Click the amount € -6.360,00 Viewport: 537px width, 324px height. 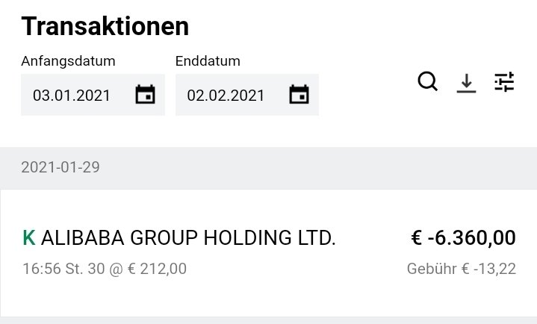click(x=463, y=238)
